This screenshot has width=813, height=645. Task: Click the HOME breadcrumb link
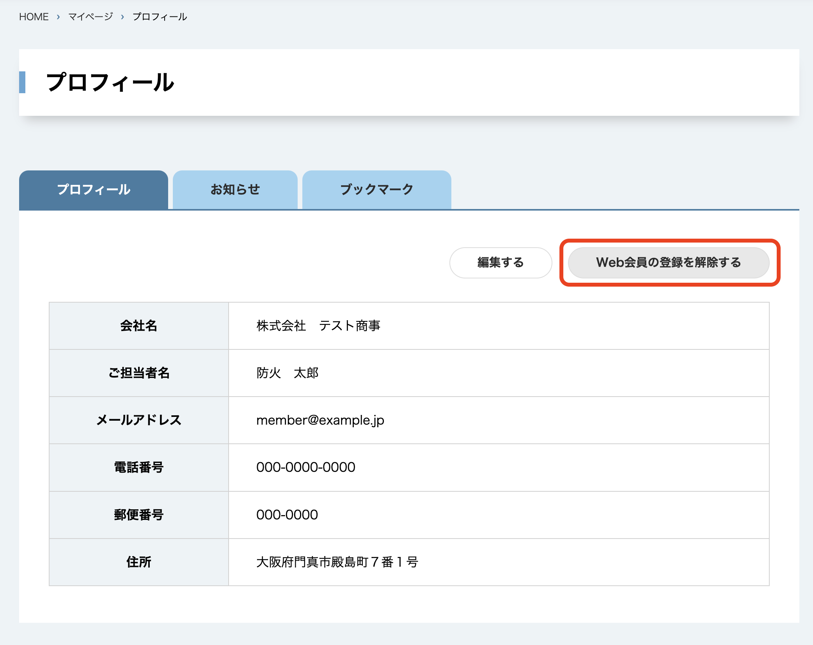34,16
